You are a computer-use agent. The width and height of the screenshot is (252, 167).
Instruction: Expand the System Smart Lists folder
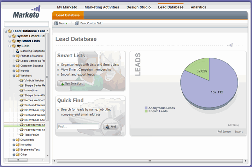click(x=10, y=36)
